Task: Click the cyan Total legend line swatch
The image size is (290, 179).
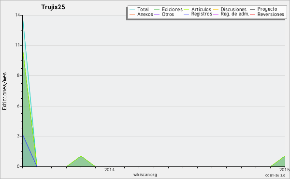Action: (132, 9)
